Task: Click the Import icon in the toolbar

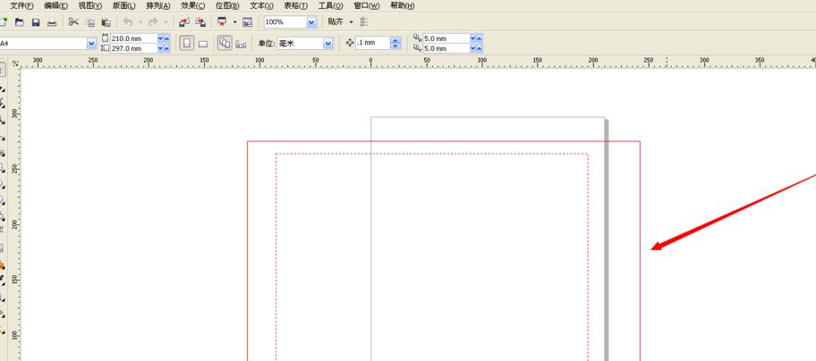Action: pos(183,21)
